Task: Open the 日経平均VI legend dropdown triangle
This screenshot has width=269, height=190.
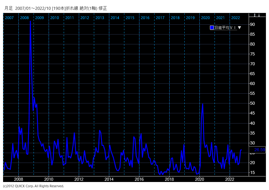Action: (x=239, y=28)
